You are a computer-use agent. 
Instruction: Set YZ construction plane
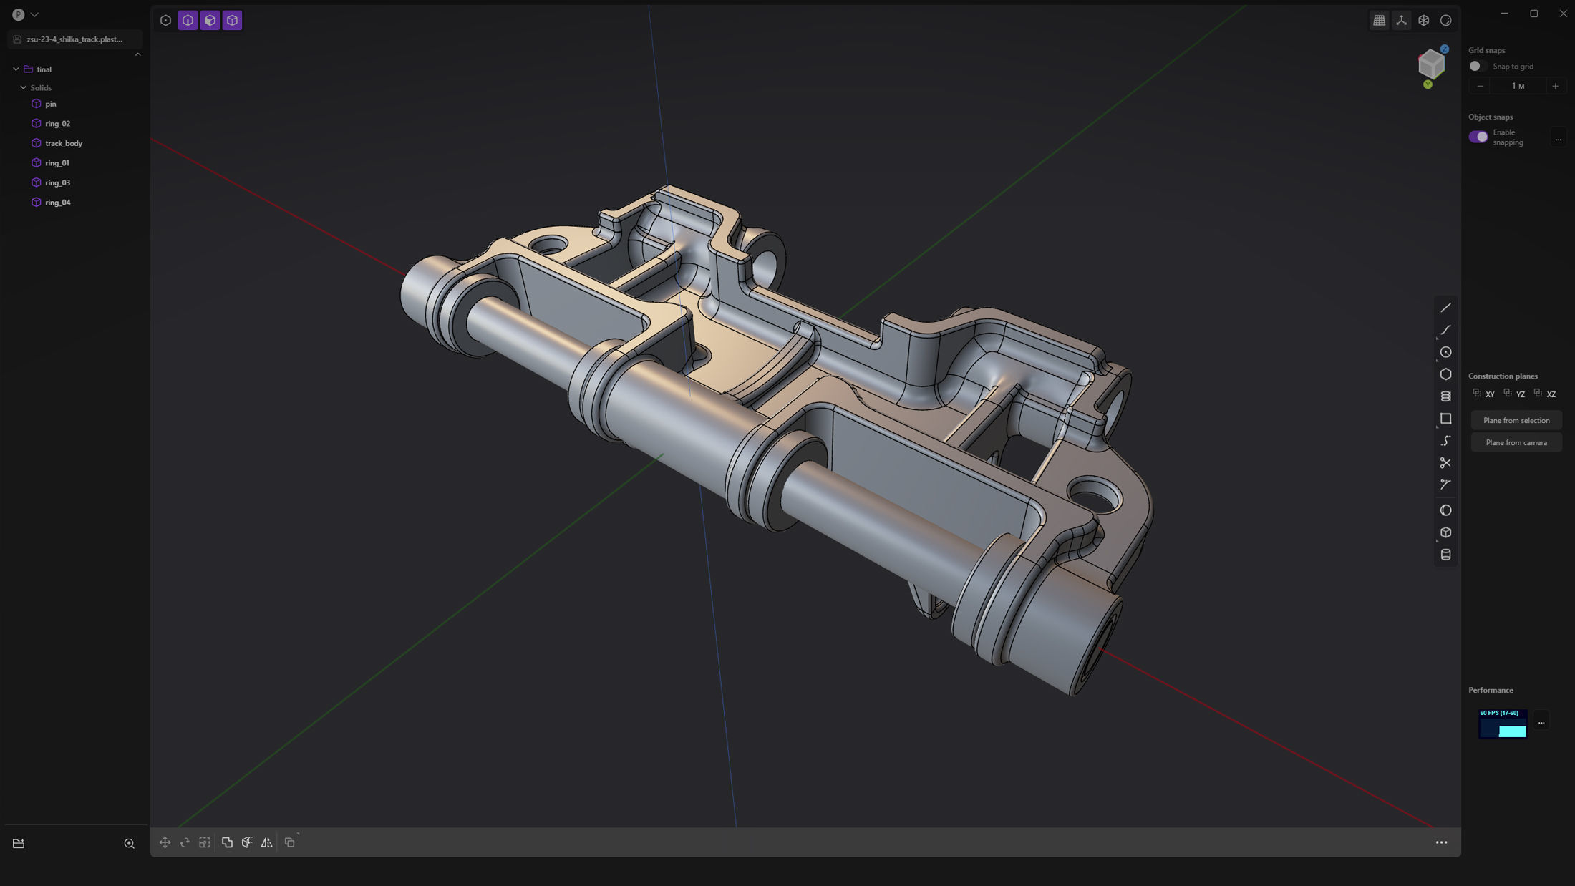click(x=1514, y=394)
